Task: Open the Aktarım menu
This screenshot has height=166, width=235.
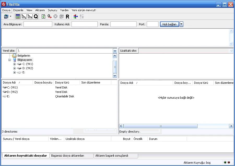Action: coord(40,10)
